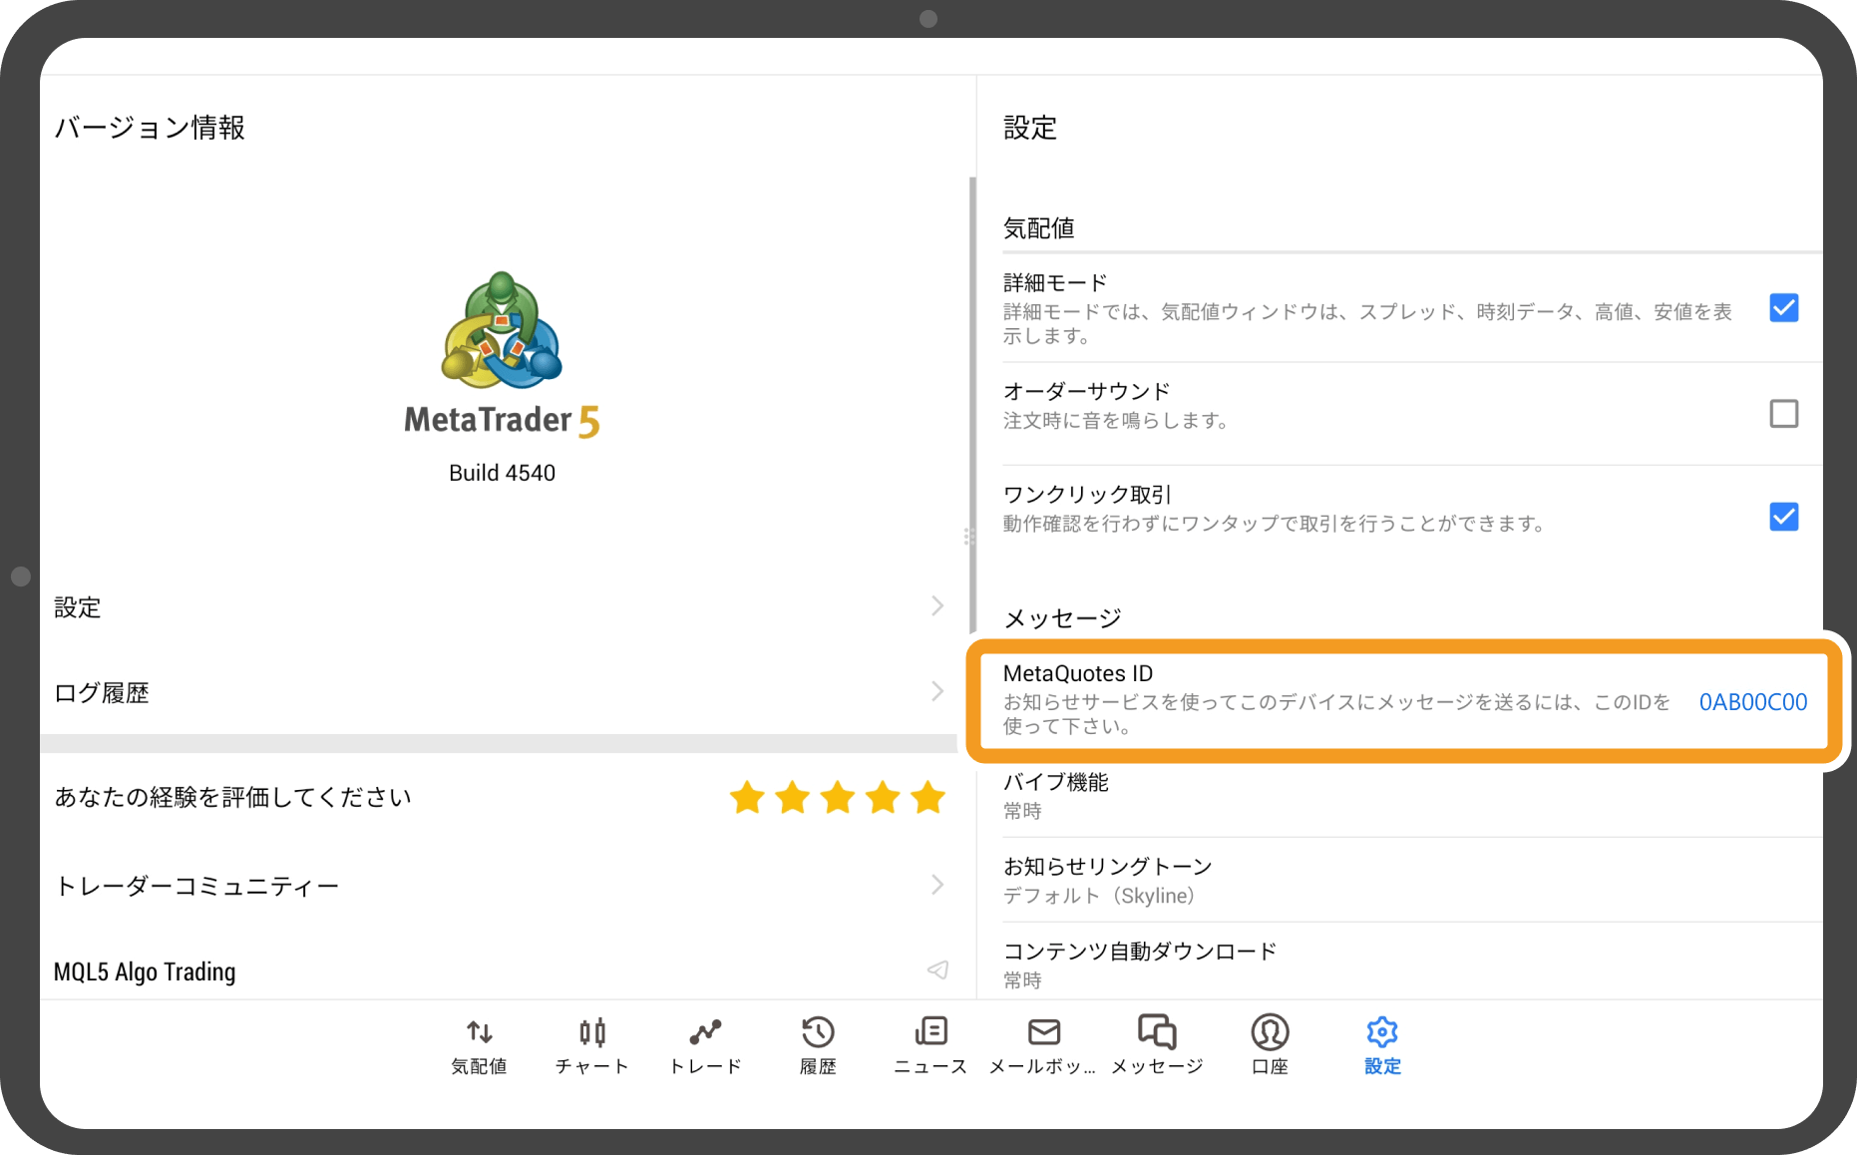Click the ワンクリック取引 setting title

click(1087, 495)
